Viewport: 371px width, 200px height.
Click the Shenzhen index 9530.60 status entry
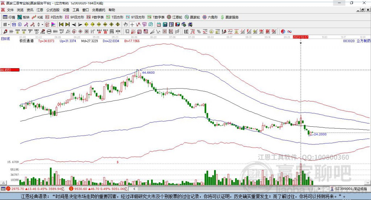point(99,189)
